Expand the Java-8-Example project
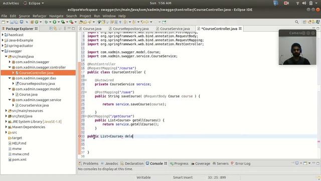321x181 pixels. point(3,40)
